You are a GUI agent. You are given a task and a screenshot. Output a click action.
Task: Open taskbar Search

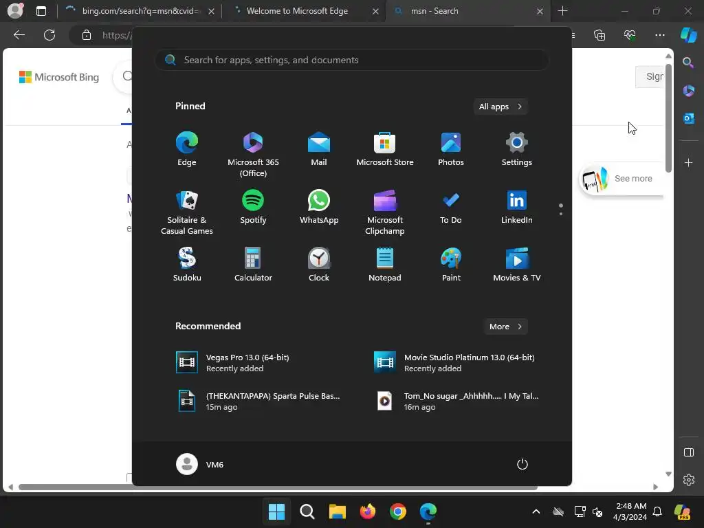point(307,511)
